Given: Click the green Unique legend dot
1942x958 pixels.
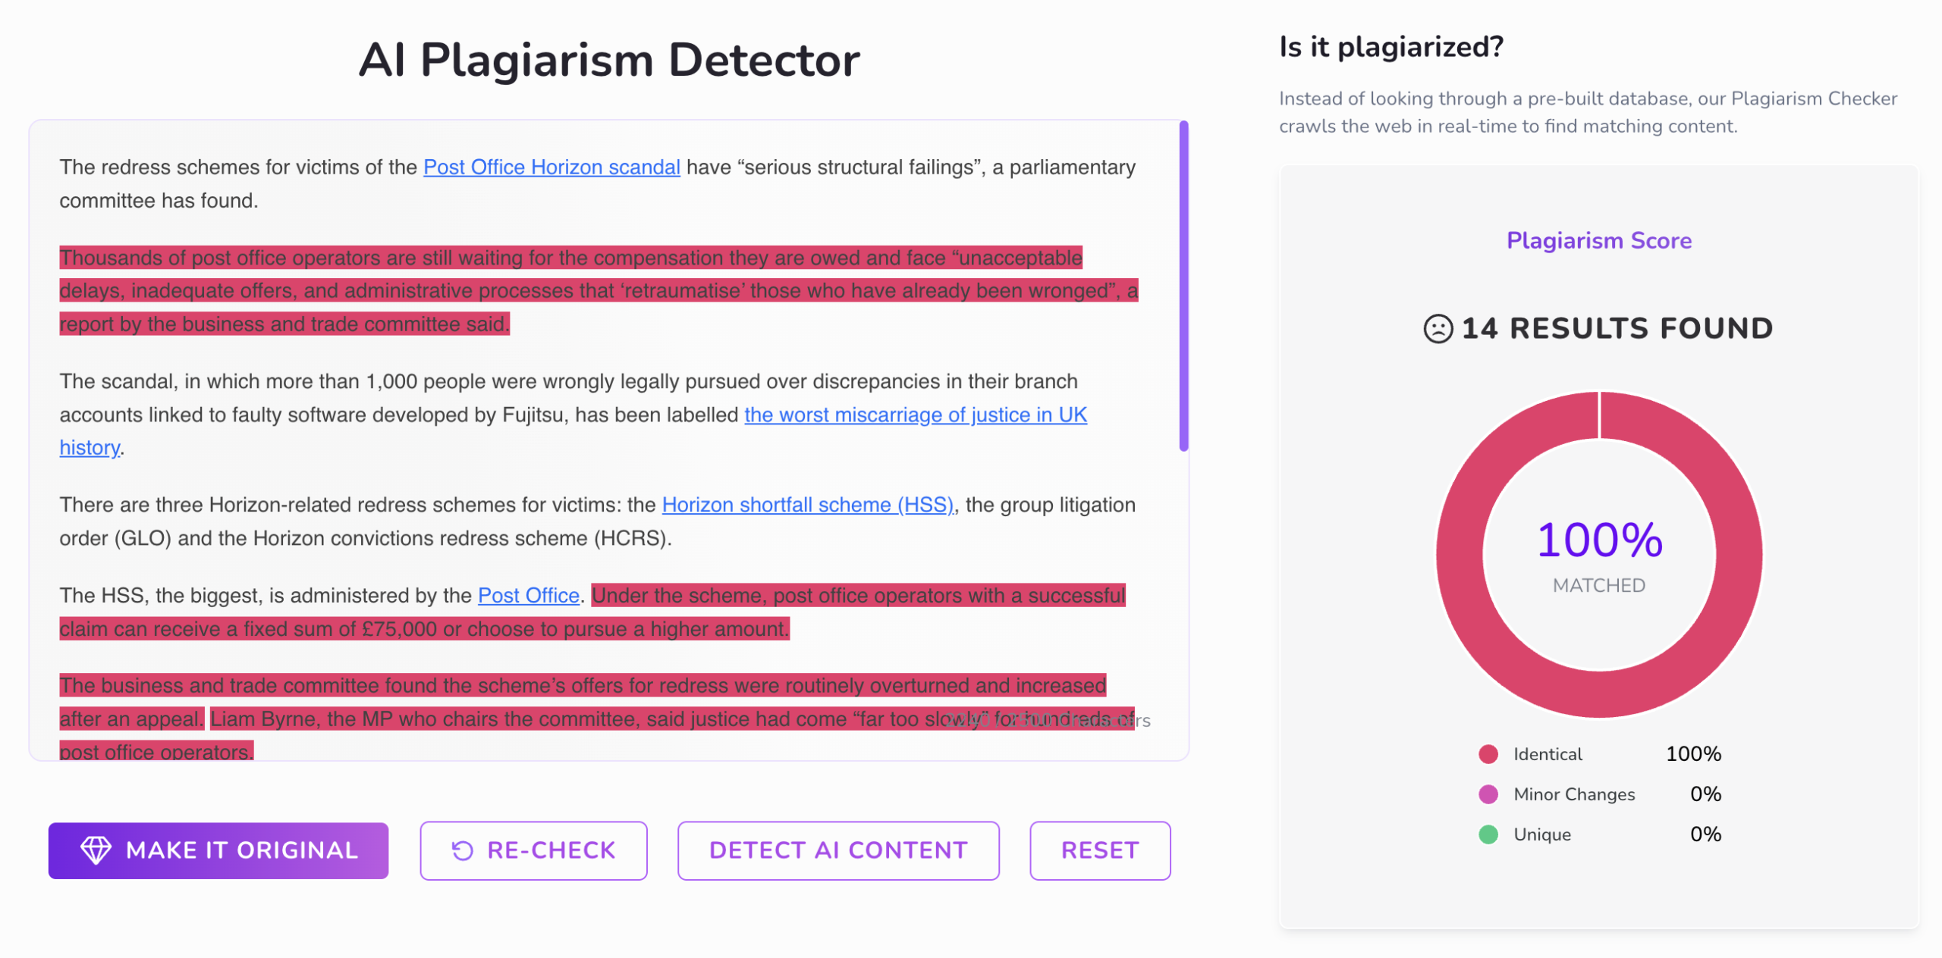Looking at the screenshot, I should (x=1488, y=834).
